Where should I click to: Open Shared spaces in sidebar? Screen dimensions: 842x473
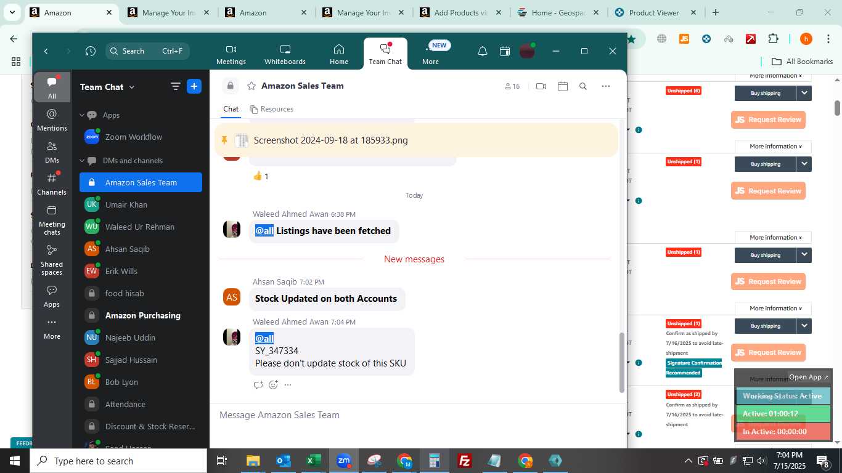[52, 259]
